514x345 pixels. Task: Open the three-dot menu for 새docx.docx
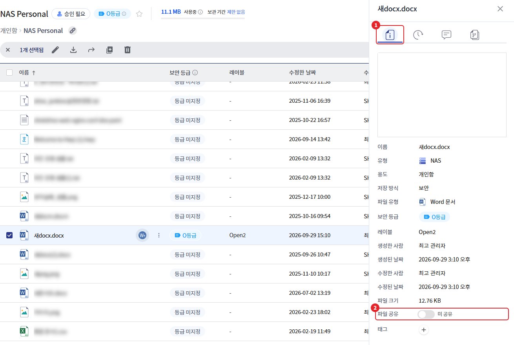(159, 235)
